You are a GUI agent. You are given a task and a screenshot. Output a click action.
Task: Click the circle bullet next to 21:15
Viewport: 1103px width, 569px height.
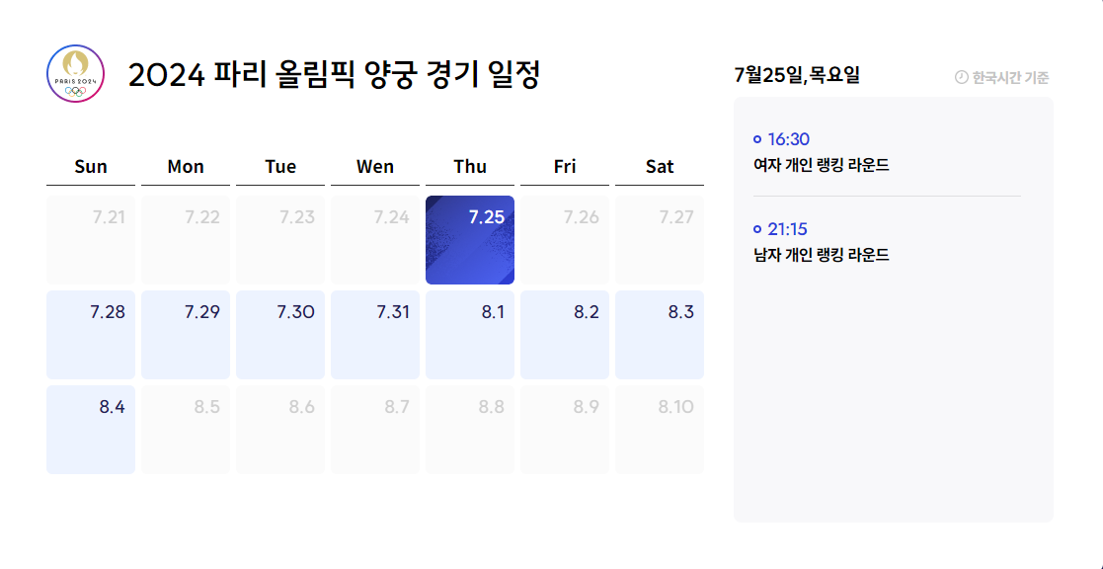tap(756, 229)
